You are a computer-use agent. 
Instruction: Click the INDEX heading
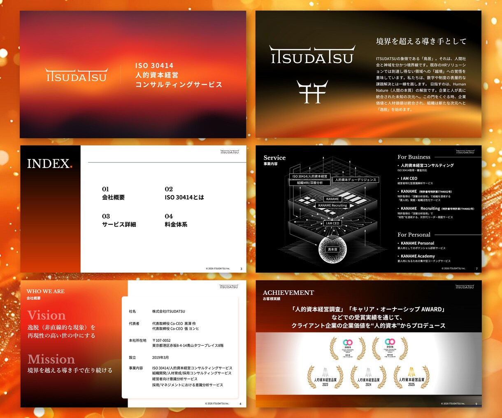pos(50,163)
